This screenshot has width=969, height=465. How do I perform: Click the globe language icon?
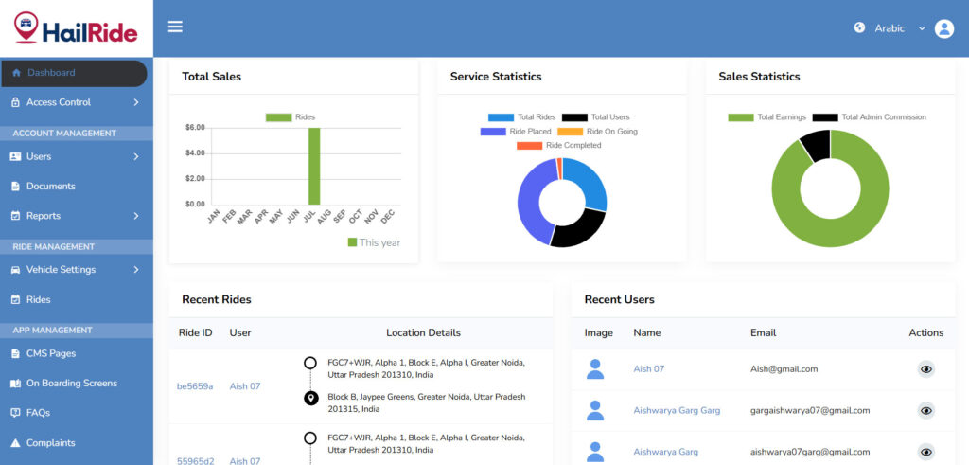(859, 27)
